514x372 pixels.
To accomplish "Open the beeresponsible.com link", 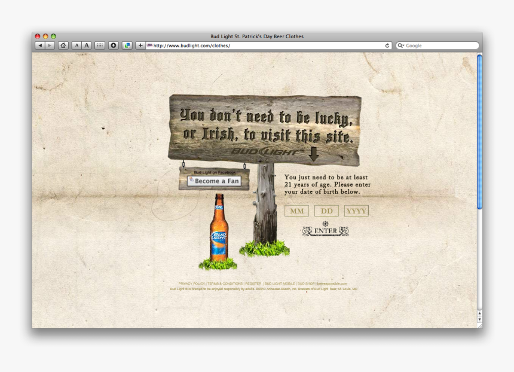I will [x=332, y=283].
